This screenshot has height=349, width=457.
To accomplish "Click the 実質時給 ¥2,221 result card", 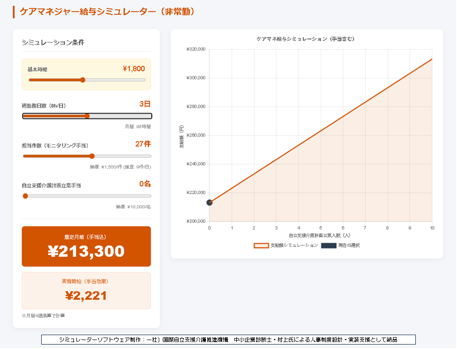I will pos(86,291).
